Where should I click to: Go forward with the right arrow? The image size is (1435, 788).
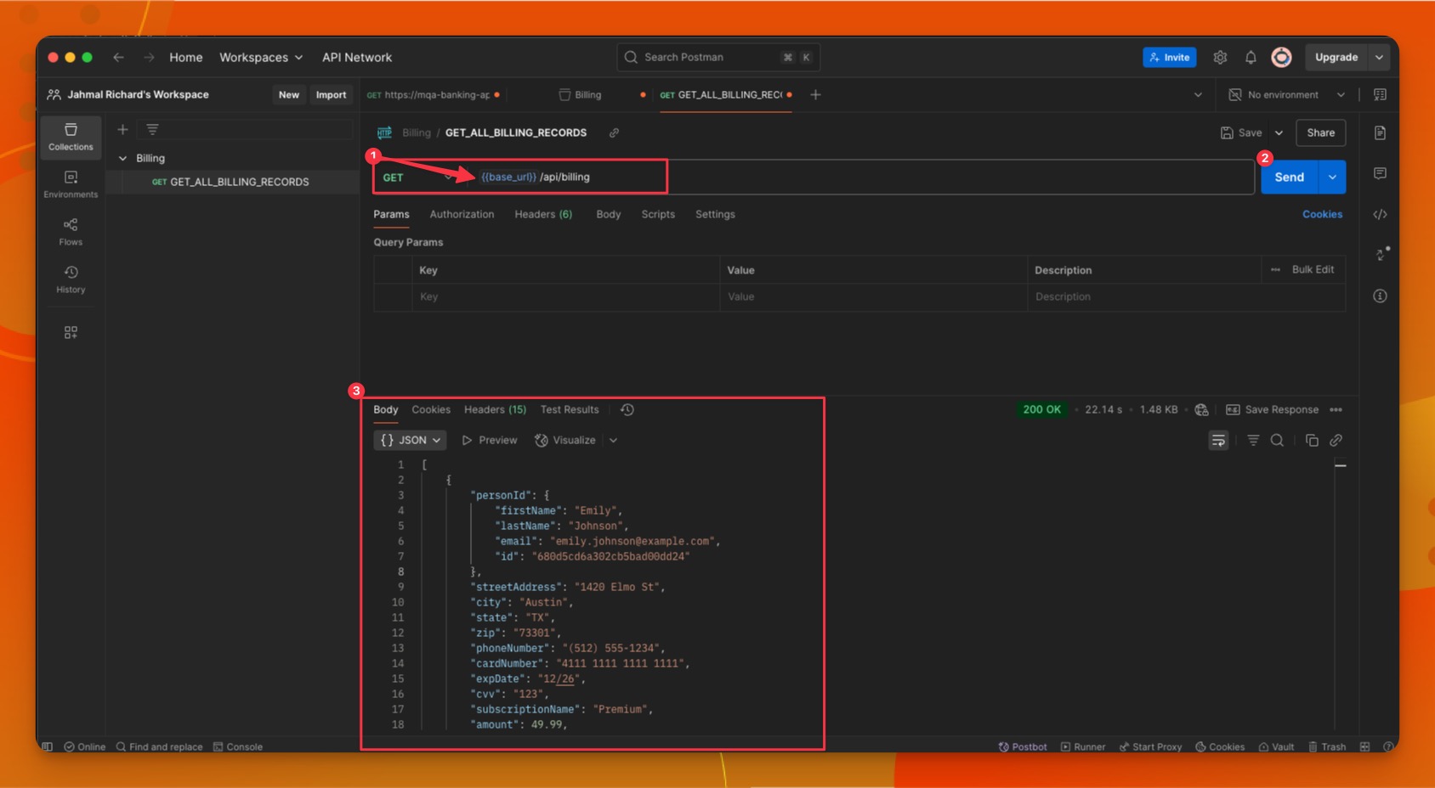[x=149, y=57]
